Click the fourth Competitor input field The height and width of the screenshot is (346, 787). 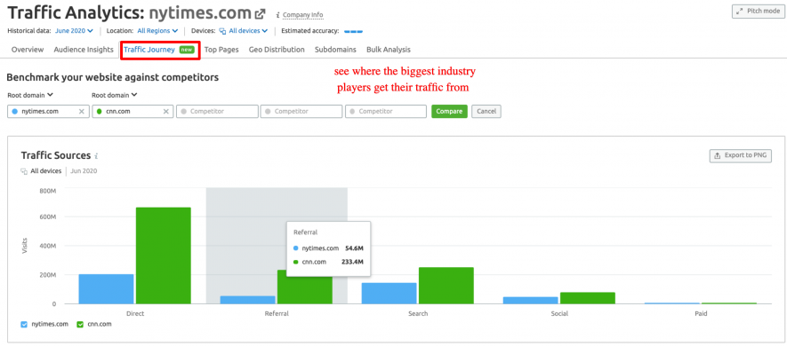tap(301, 111)
